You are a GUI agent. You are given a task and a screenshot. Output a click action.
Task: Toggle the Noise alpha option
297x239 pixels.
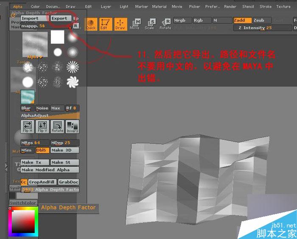pos(42,108)
